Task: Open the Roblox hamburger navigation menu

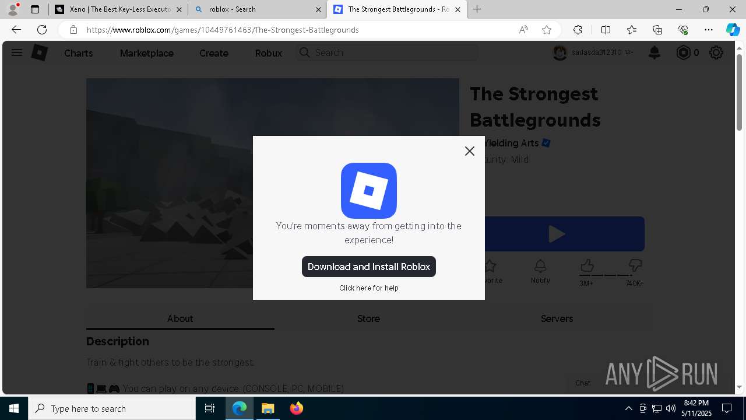Action: (x=17, y=52)
